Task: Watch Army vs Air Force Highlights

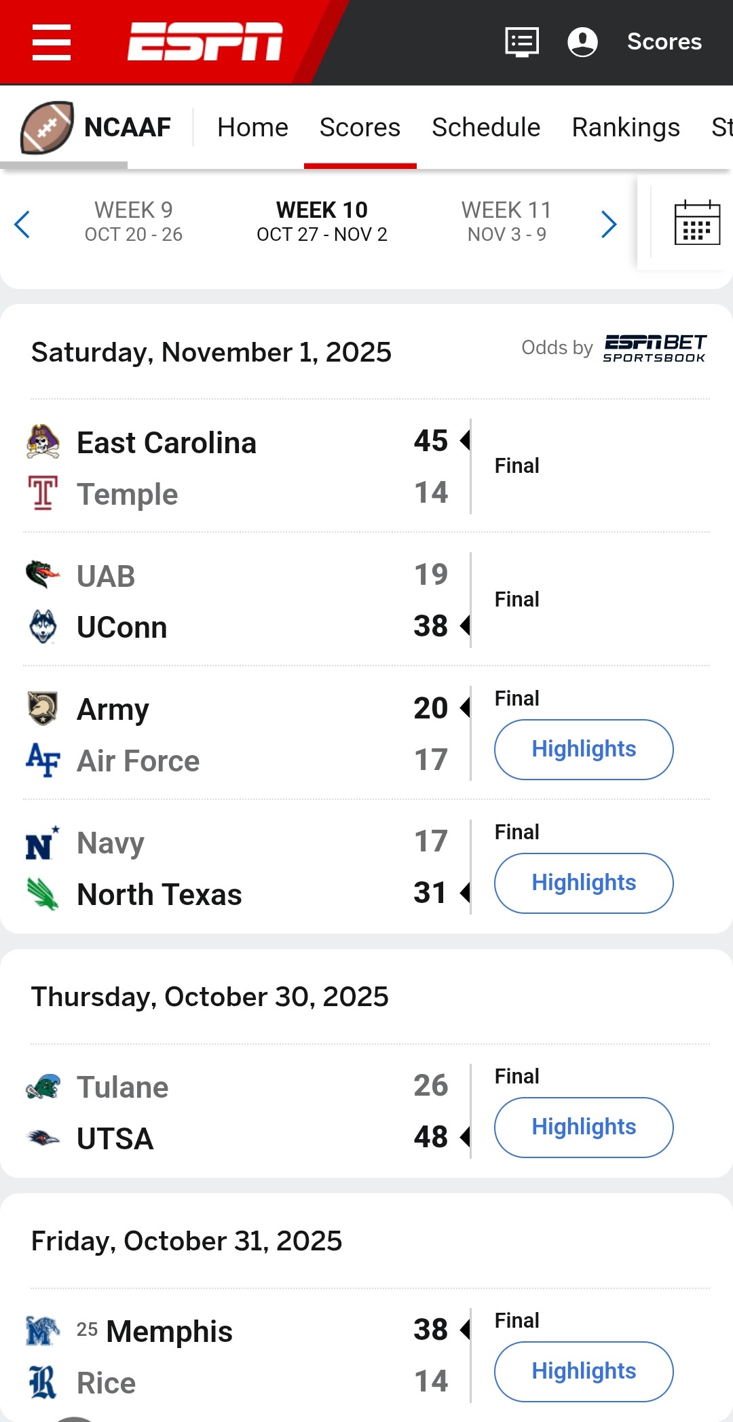Action: [584, 749]
